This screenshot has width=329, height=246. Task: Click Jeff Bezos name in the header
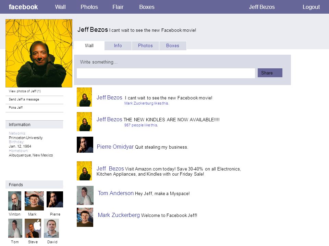click(261, 7)
